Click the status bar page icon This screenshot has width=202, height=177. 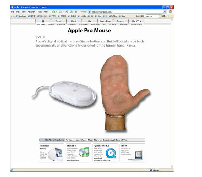pyautogui.click(x=11, y=170)
